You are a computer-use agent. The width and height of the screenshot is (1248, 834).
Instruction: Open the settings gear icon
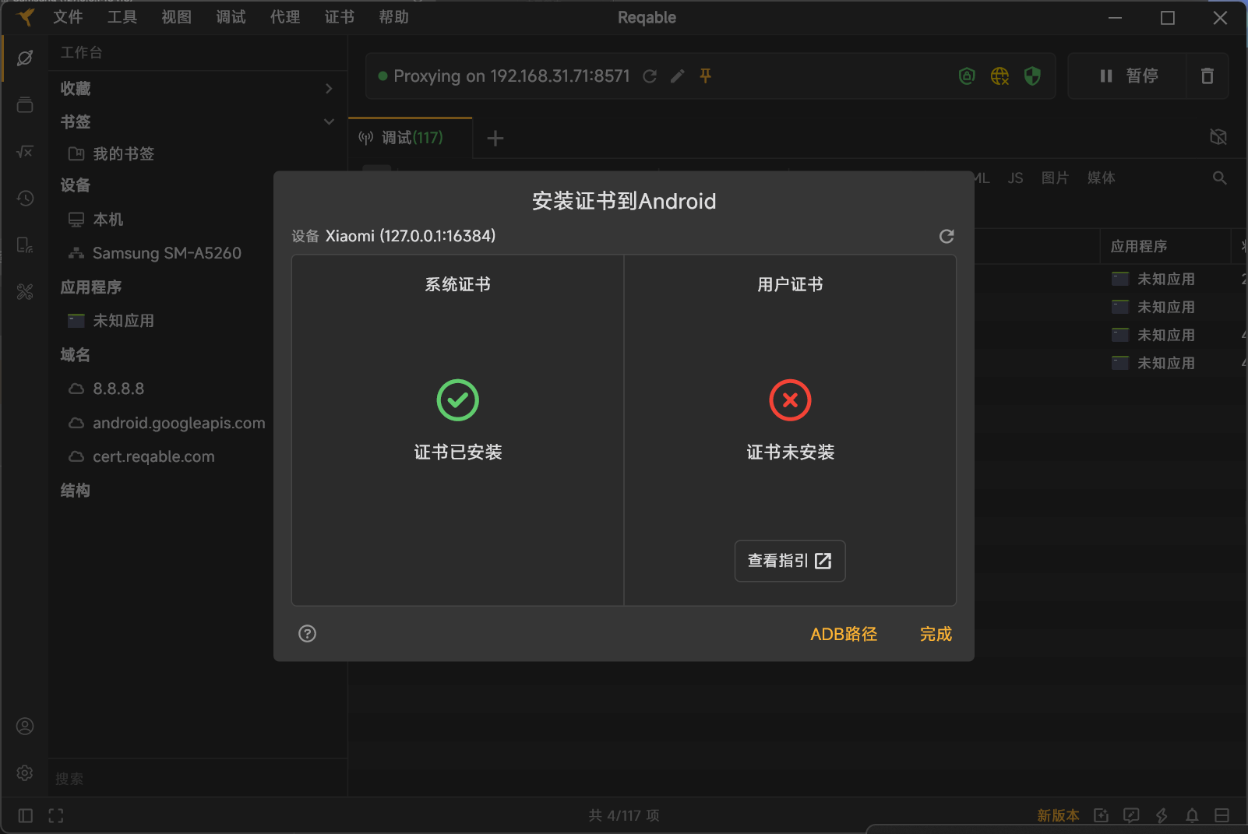25,772
